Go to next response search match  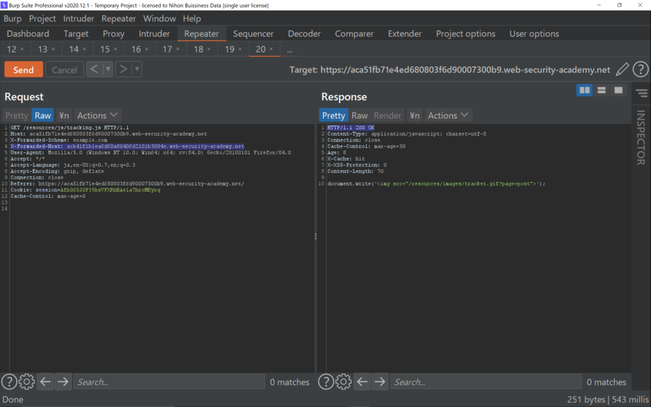pyautogui.click(x=380, y=382)
